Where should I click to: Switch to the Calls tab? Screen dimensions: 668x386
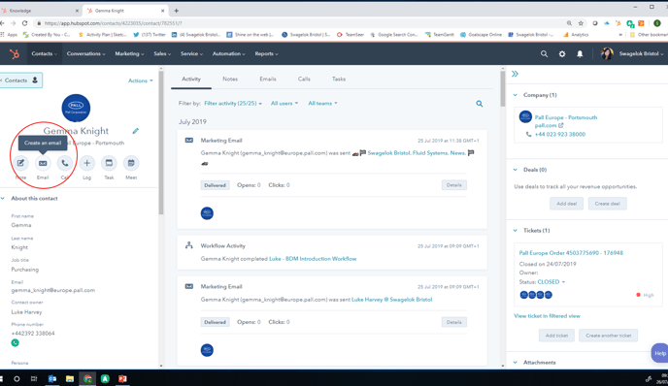click(x=304, y=80)
